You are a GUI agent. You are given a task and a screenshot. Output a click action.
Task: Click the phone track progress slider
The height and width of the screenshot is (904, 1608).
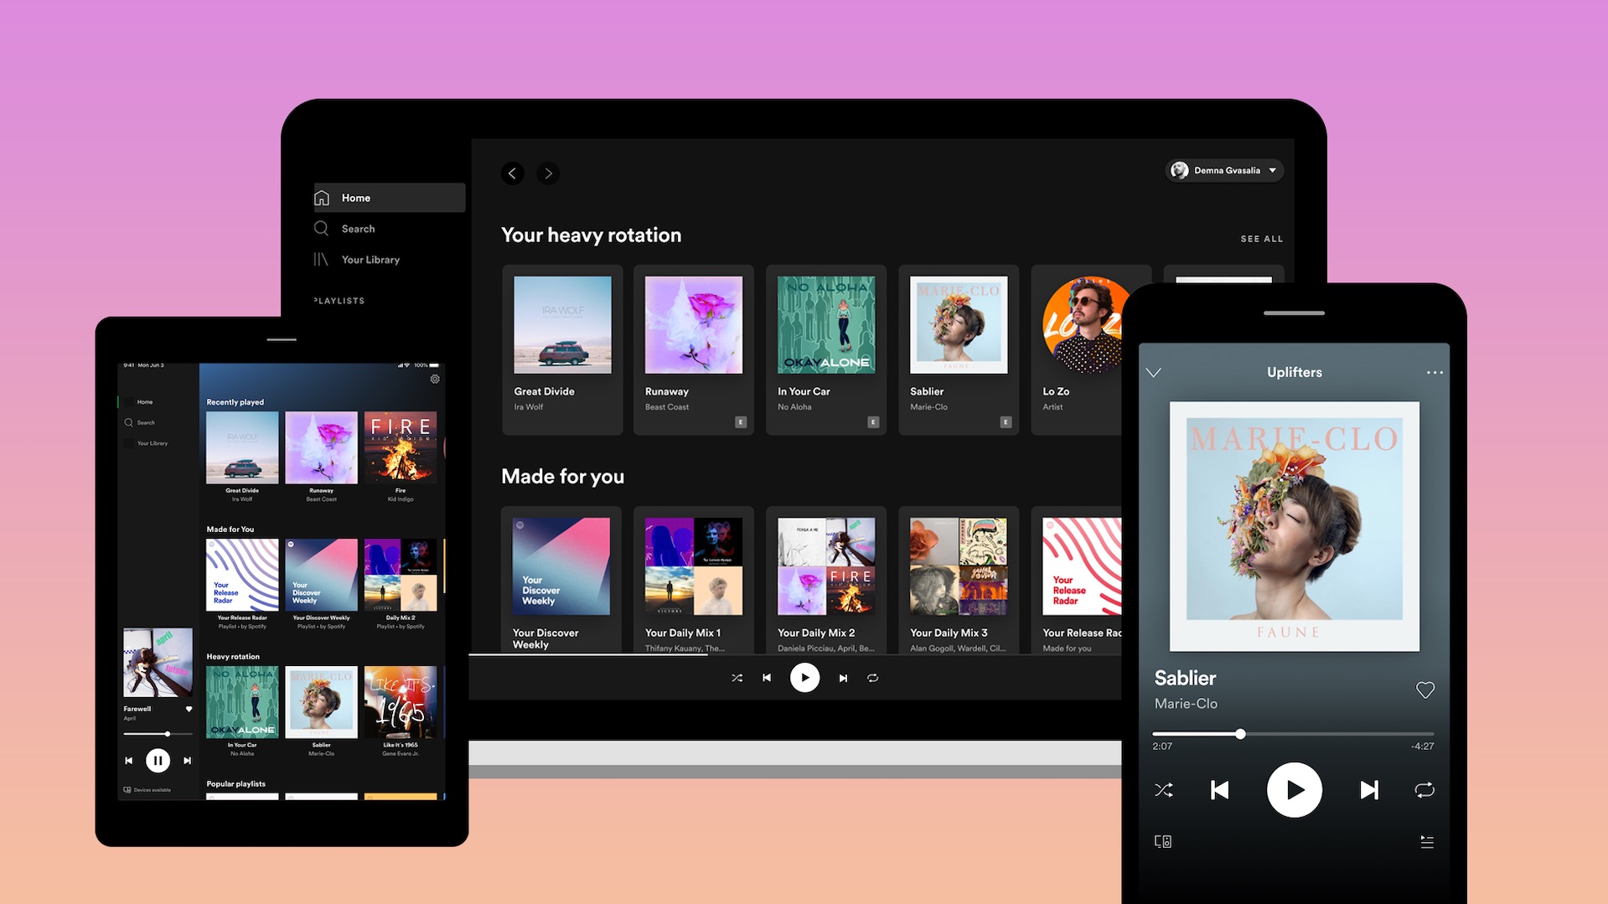(x=1293, y=734)
